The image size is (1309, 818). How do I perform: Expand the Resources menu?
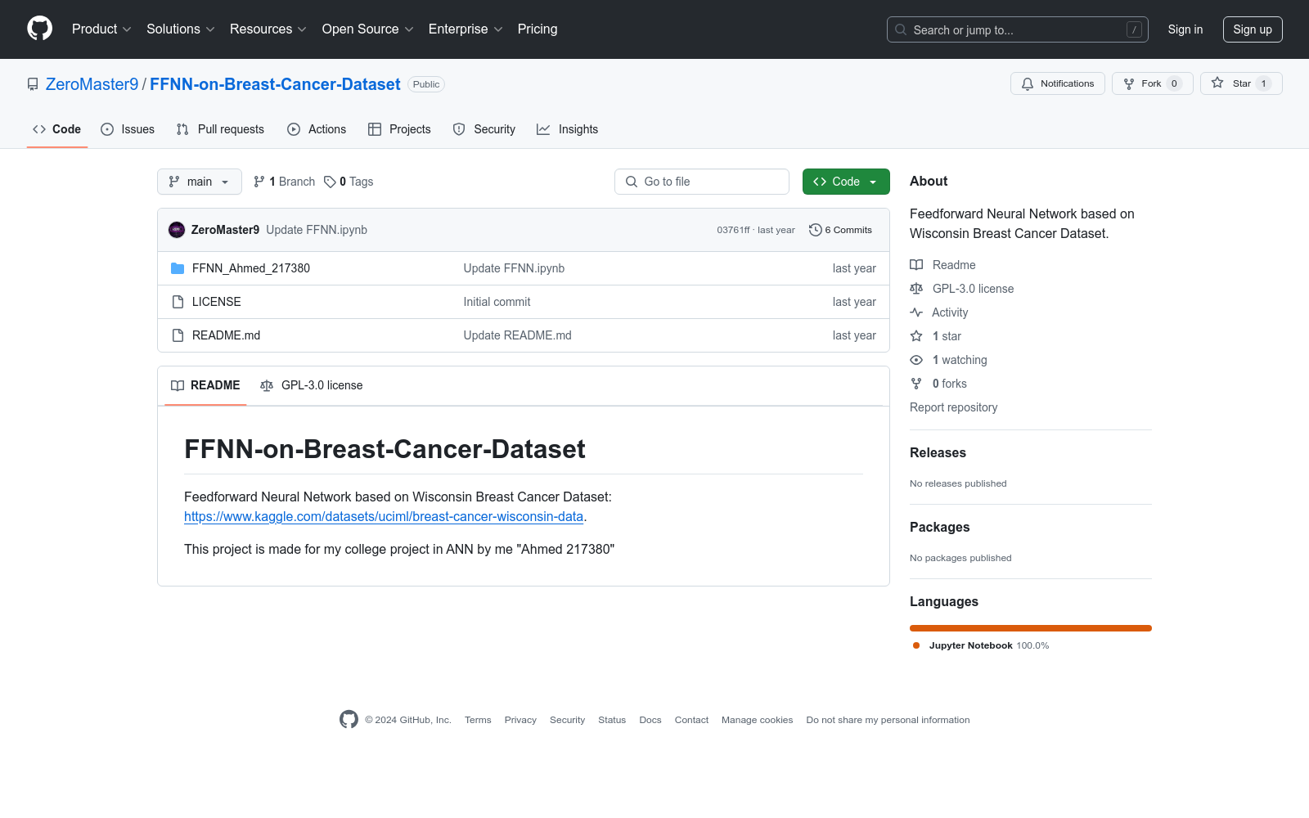tap(268, 29)
